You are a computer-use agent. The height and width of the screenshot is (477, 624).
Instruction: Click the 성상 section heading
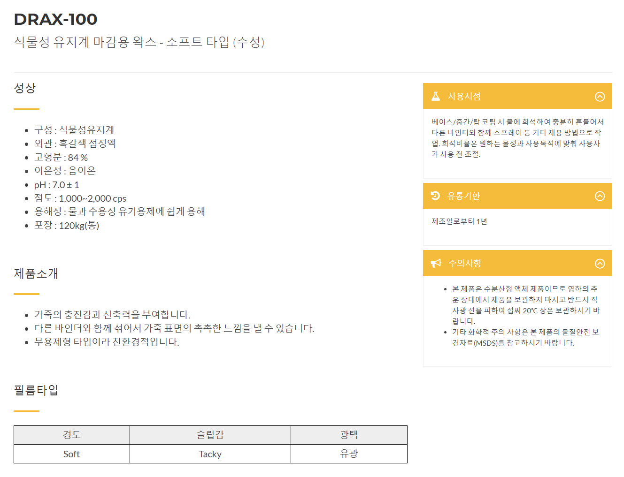coord(25,88)
